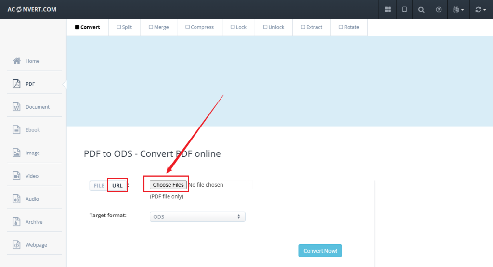This screenshot has height=267, width=493.
Task: Select the Convert tab
Action: tap(88, 27)
